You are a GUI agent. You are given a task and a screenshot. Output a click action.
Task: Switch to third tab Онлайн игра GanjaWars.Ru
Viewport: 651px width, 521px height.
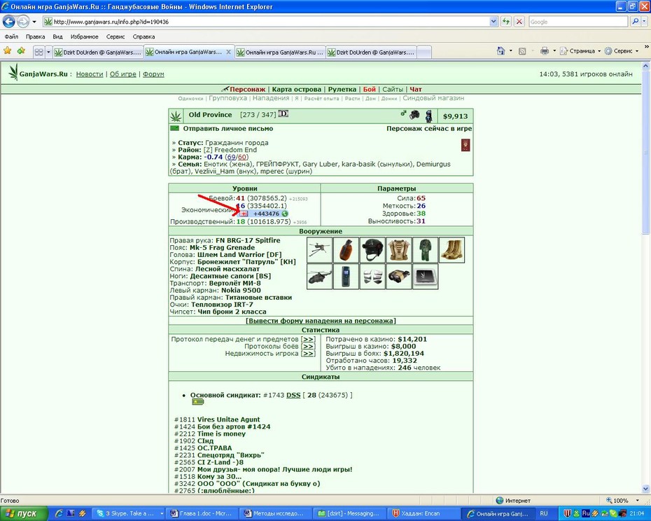(280, 53)
